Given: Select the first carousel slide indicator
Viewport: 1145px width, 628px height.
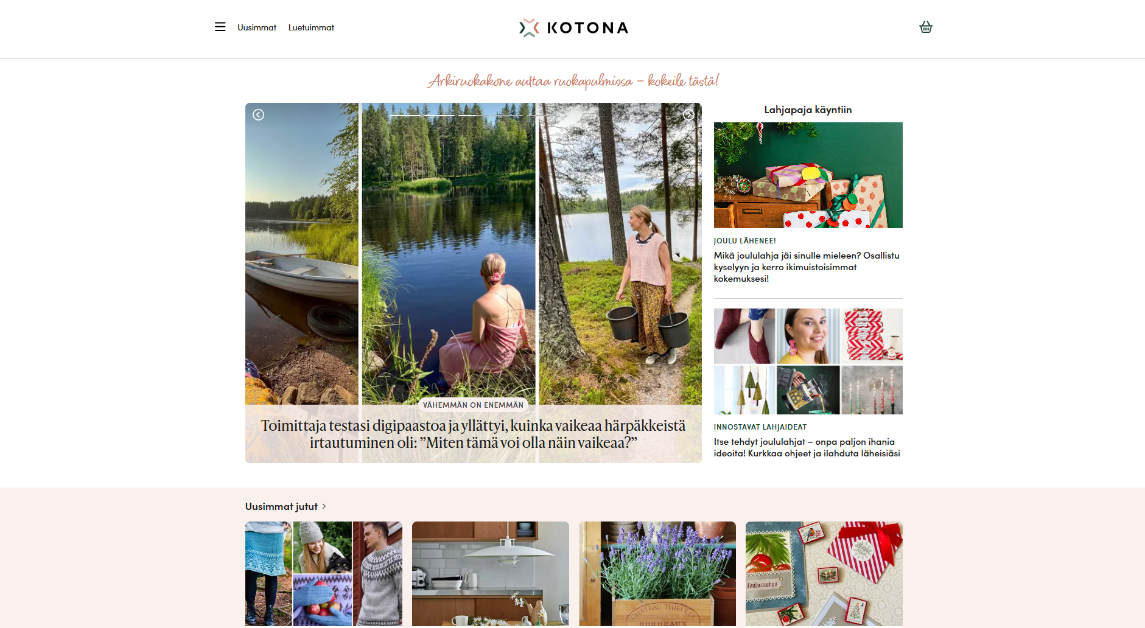Looking at the screenshot, I should coord(405,115).
